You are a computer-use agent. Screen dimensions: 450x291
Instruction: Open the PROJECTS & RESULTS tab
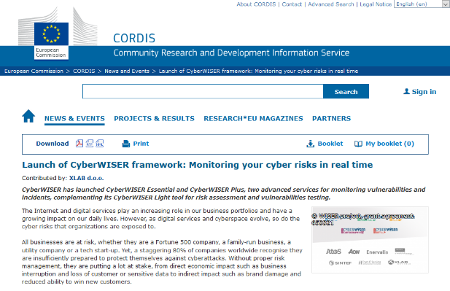tap(154, 119)
